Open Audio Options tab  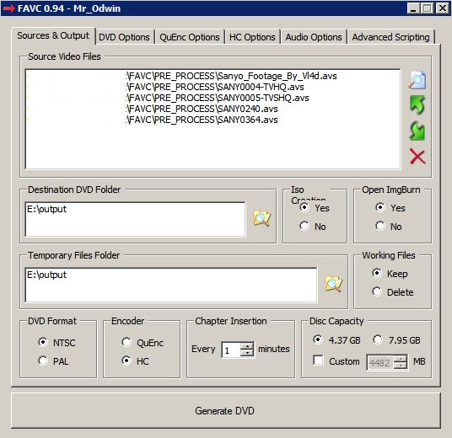314,37
